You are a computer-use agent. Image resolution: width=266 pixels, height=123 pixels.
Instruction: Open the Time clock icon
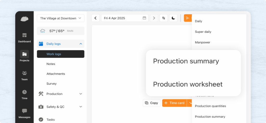24,92
